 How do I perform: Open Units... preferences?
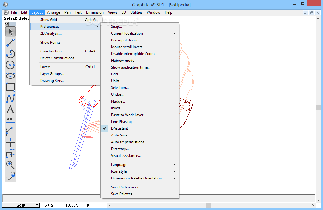[140, 81]
